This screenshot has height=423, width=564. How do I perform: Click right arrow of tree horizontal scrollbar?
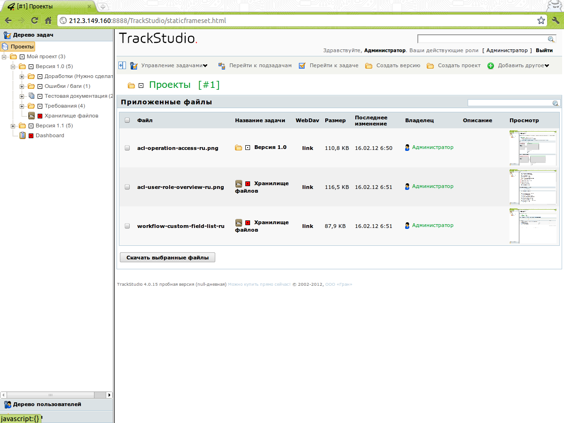coord(109,395)
